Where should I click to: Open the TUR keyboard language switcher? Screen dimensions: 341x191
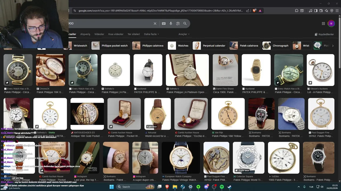311,187
